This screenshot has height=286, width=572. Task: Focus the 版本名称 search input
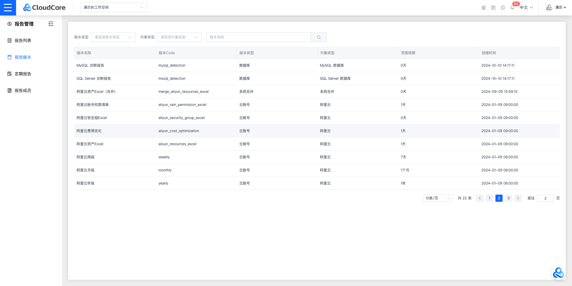[x=259, y=37]
